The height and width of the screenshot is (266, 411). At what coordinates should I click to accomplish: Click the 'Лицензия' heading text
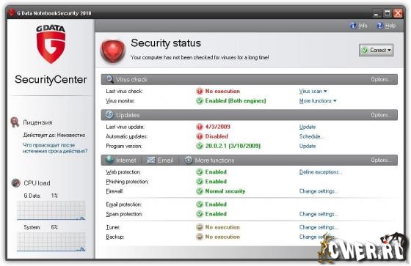37,122
